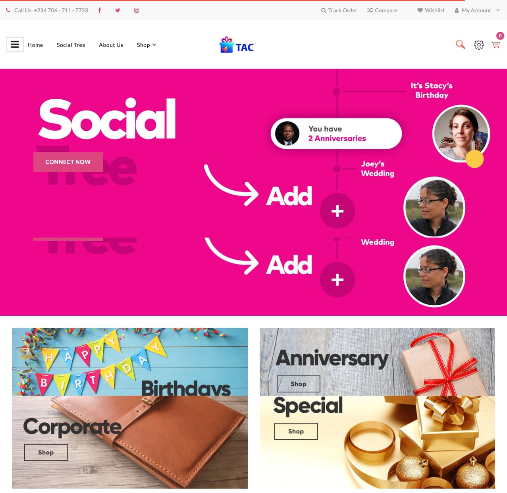Click the Facebook icon in top bar
The height and width of the screenshot is (493, 507).
pyautogui.click(x=100, y=10)
